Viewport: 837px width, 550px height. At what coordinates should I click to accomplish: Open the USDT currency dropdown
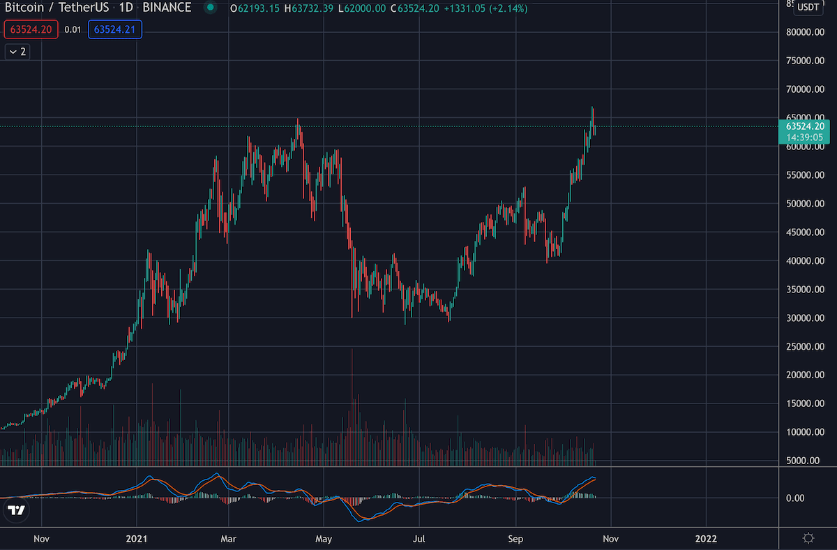(x=808, y=7)
